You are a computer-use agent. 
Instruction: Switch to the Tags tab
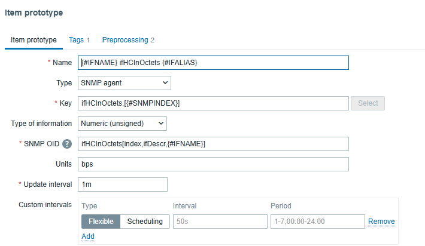(x=79, y=40)
